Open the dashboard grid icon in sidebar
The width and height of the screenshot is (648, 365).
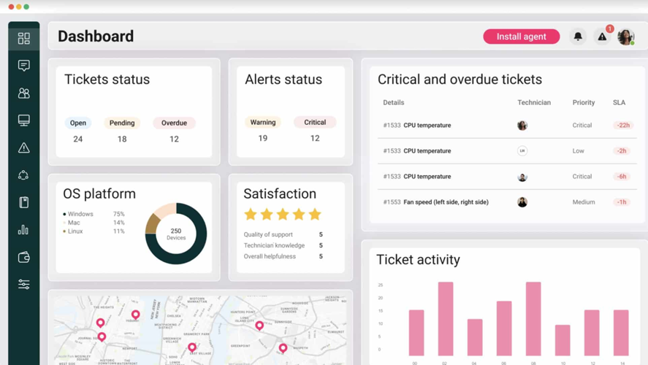[x=23, y=38]
